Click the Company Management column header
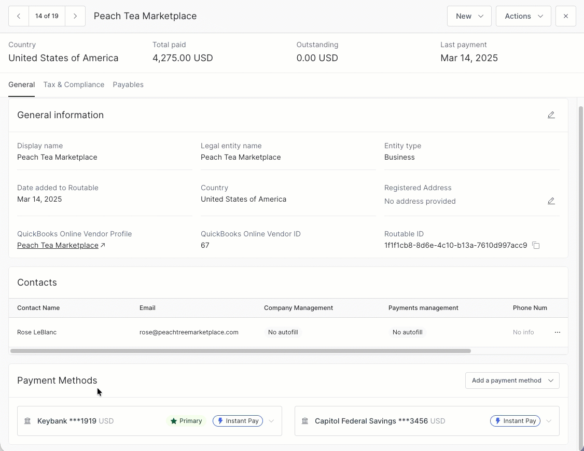 298,308
